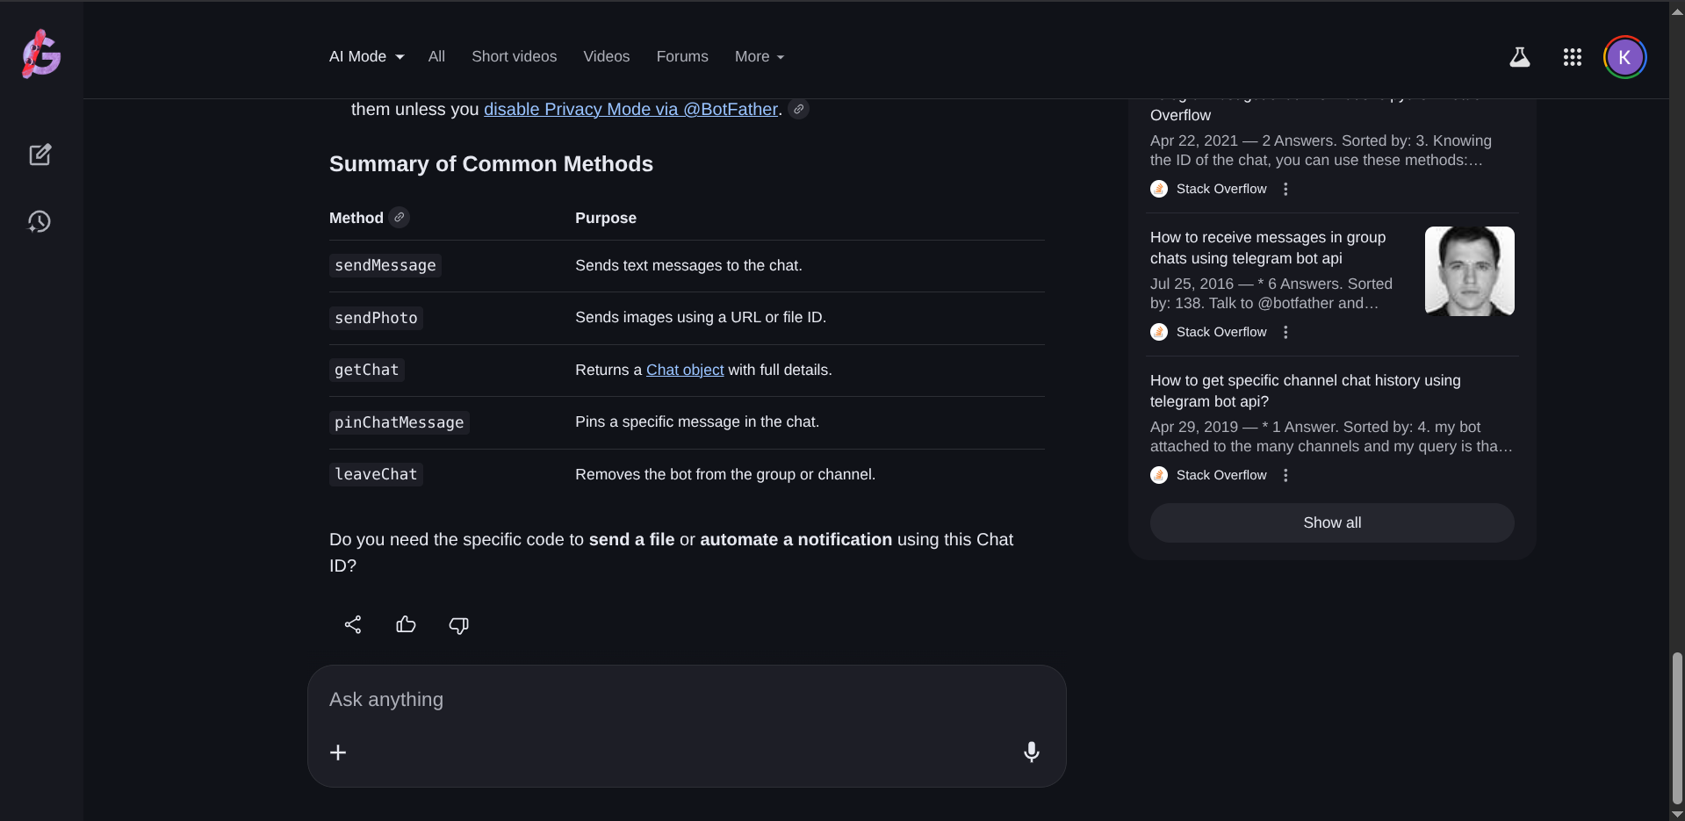Click the Purpose column header
1685x821 pixels.
click(x=606, y=218)
